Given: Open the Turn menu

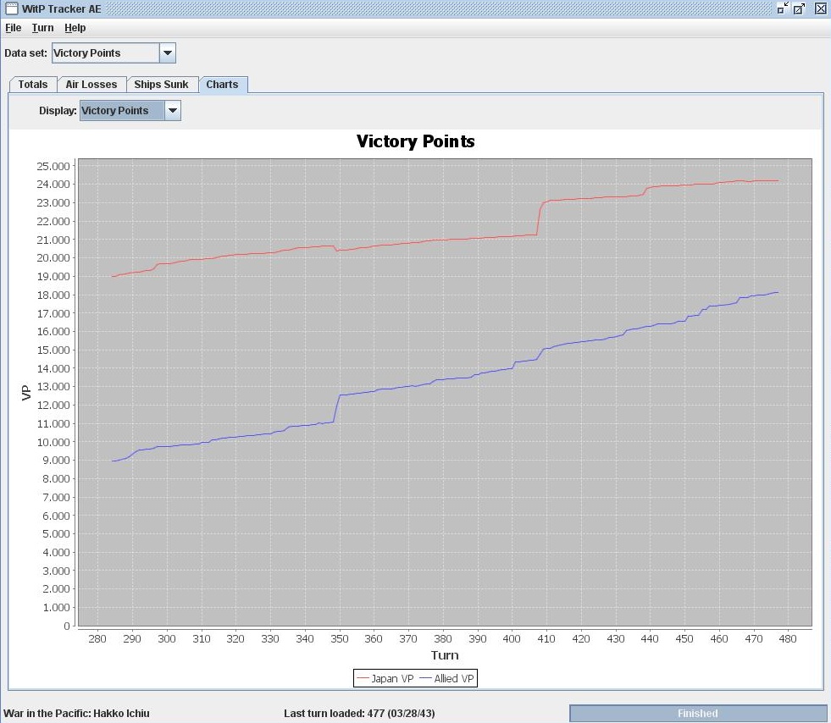Looking at the screenshot, I should click(x=42, y=28).
